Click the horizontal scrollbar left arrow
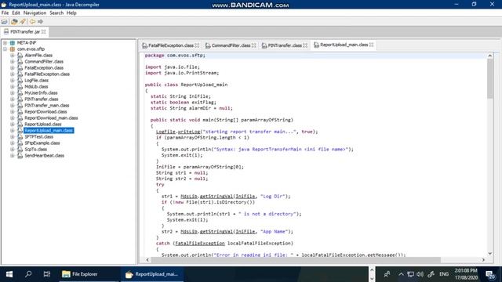 point(147,260)
